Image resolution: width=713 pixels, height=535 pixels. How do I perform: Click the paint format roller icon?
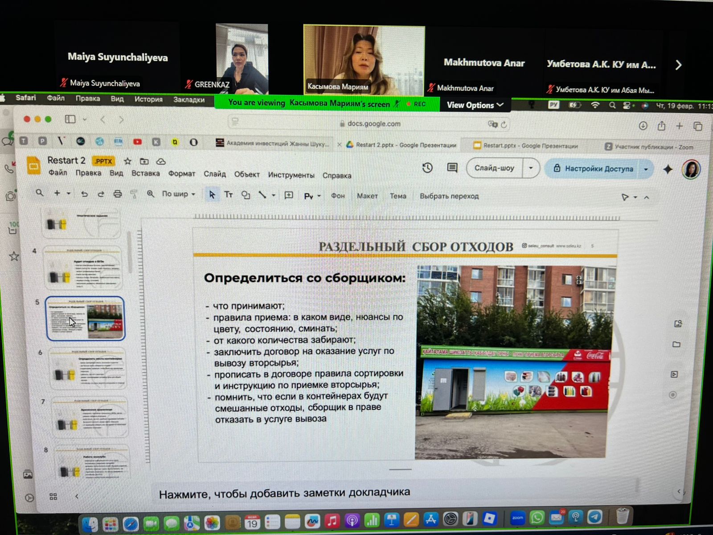point(134,194)
